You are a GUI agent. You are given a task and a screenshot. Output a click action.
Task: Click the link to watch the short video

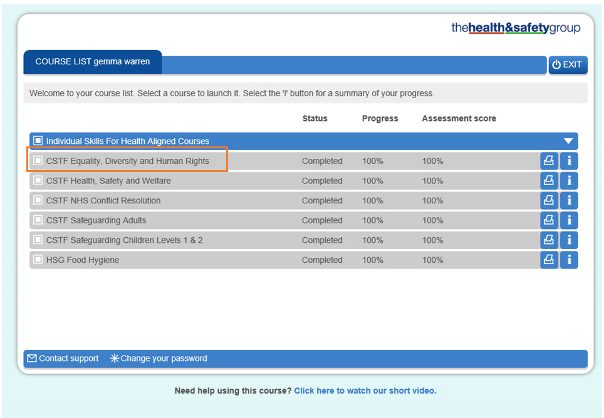click(365, 390)
